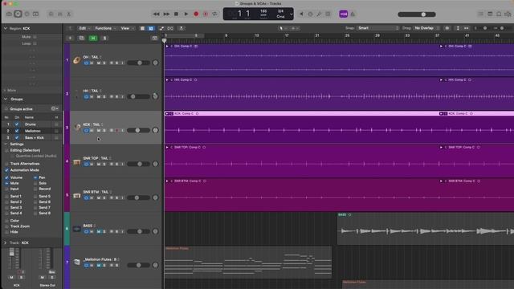The image size is (514, 289).
Task: Stop playback
Action: click(176, 14)
